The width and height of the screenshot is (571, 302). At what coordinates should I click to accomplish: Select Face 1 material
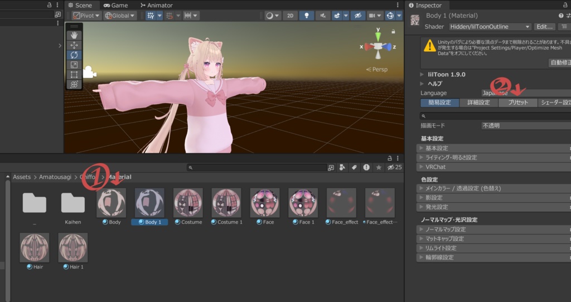tap(303, 206)
